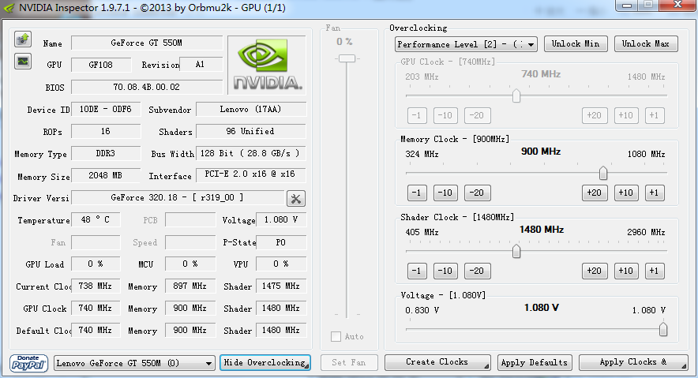Click the Voltage slider handle
Screen dimensions: 698x378
tap(663, 329)
